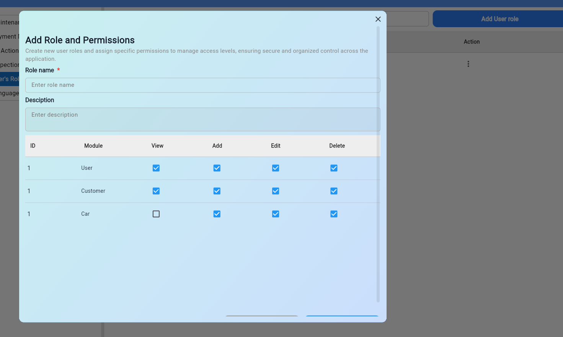Toggle Edit permission for Customer module
This screenshot has width=563, height=337.
pyautogui.click(x=276, y=191)
